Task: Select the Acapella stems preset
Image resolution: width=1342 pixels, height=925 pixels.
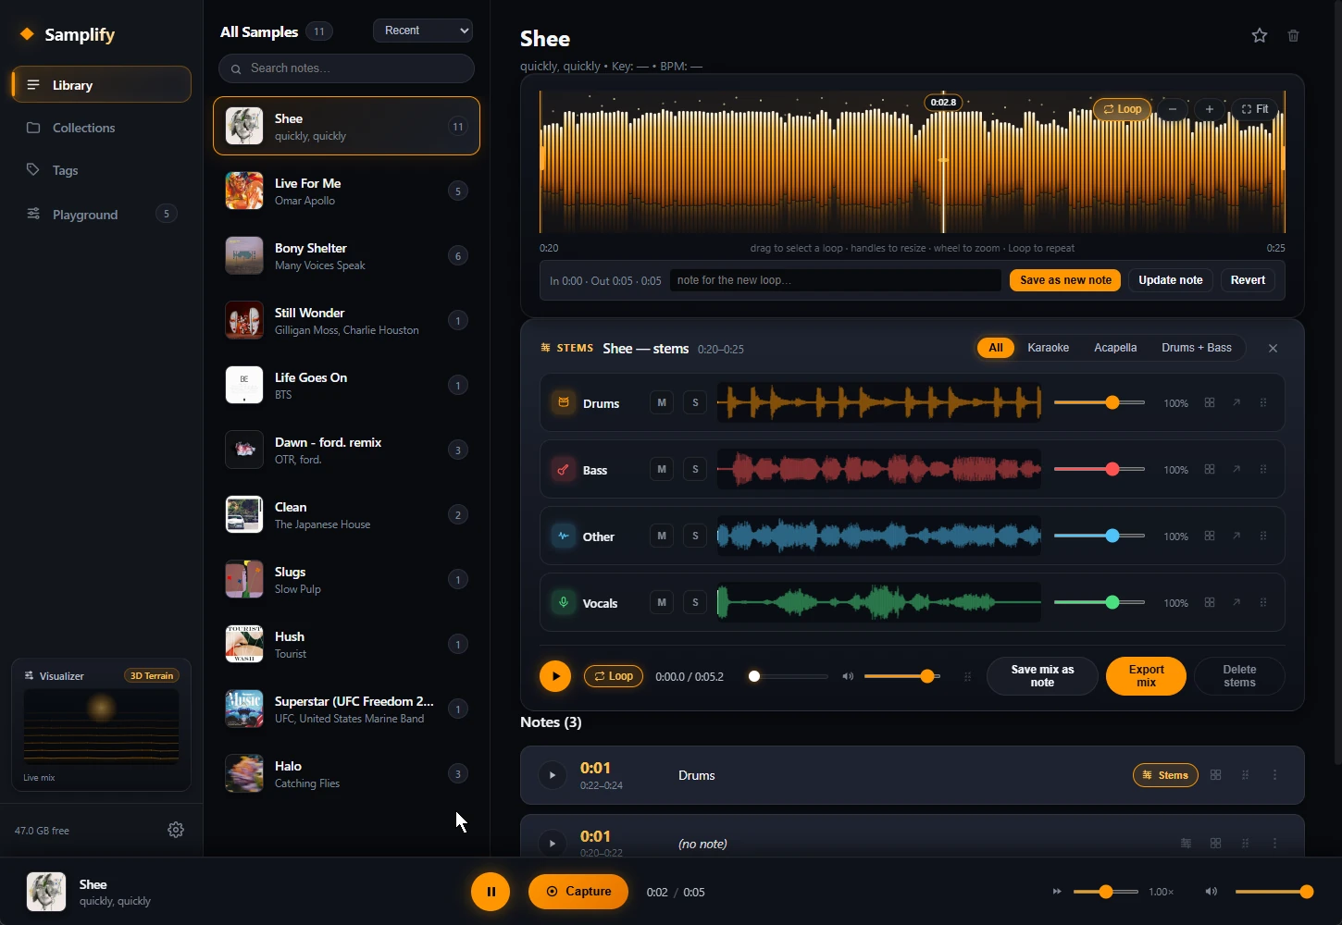Action: [1115, 348]
